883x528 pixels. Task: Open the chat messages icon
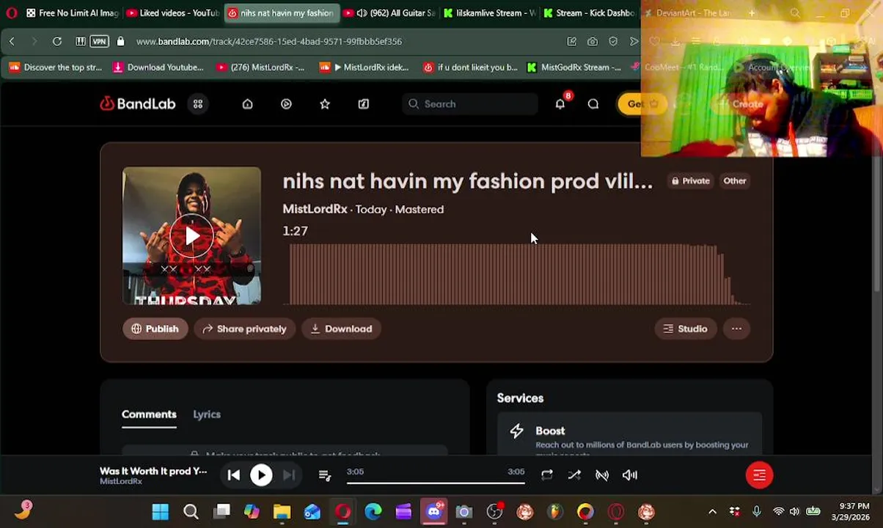tap(593, 104)
